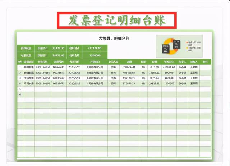
Task: Select the tax amount 29126.21 cell
Action: click(154, 84)
